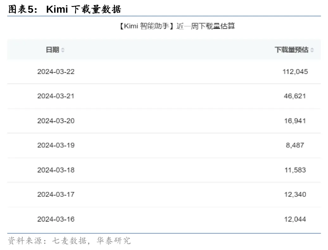Select the 2024-03-19 date cell
Viewport: 328px width, 250px height.
(56, 145)
